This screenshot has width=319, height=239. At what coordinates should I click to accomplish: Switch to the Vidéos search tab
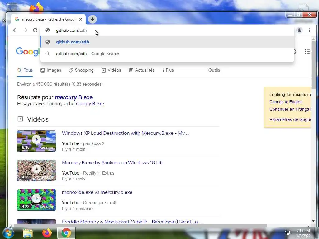[x=111, y=70]
